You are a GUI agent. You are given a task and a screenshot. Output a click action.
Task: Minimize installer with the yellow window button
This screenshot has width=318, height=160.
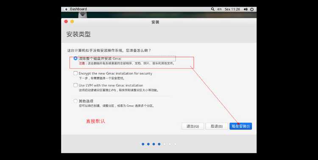72,22
